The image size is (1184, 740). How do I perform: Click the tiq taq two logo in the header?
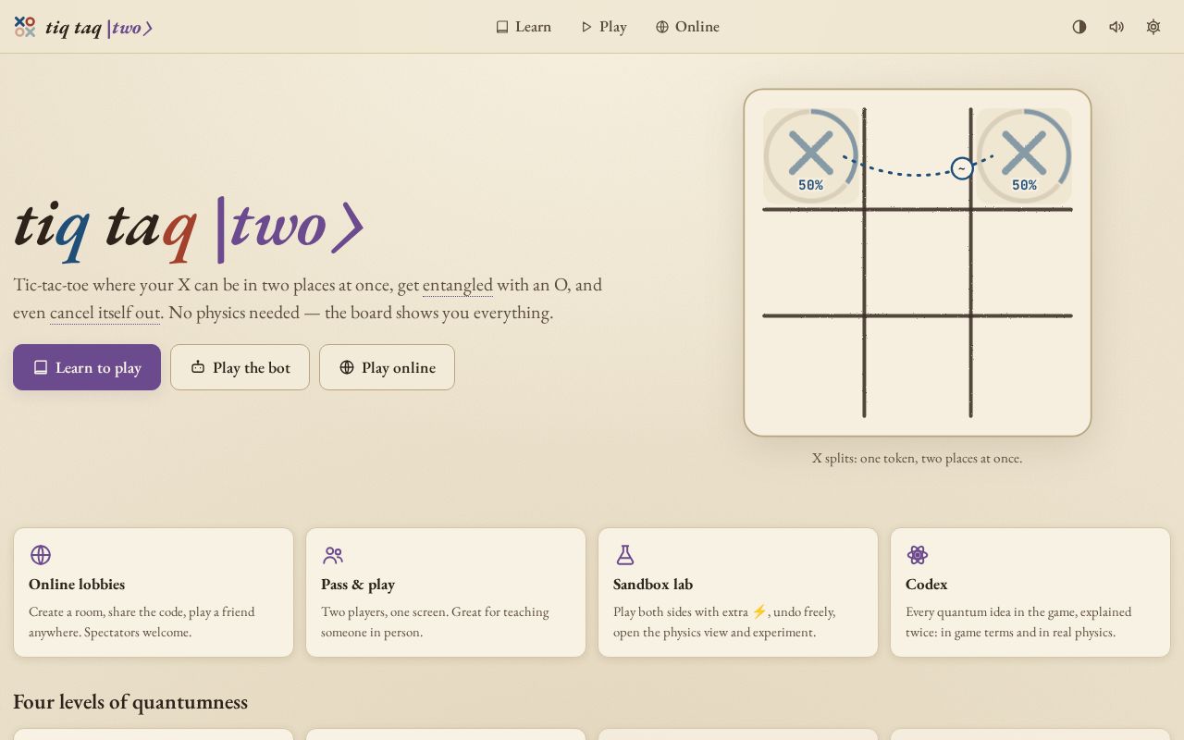pyautogui.click(x=83, y=27)
